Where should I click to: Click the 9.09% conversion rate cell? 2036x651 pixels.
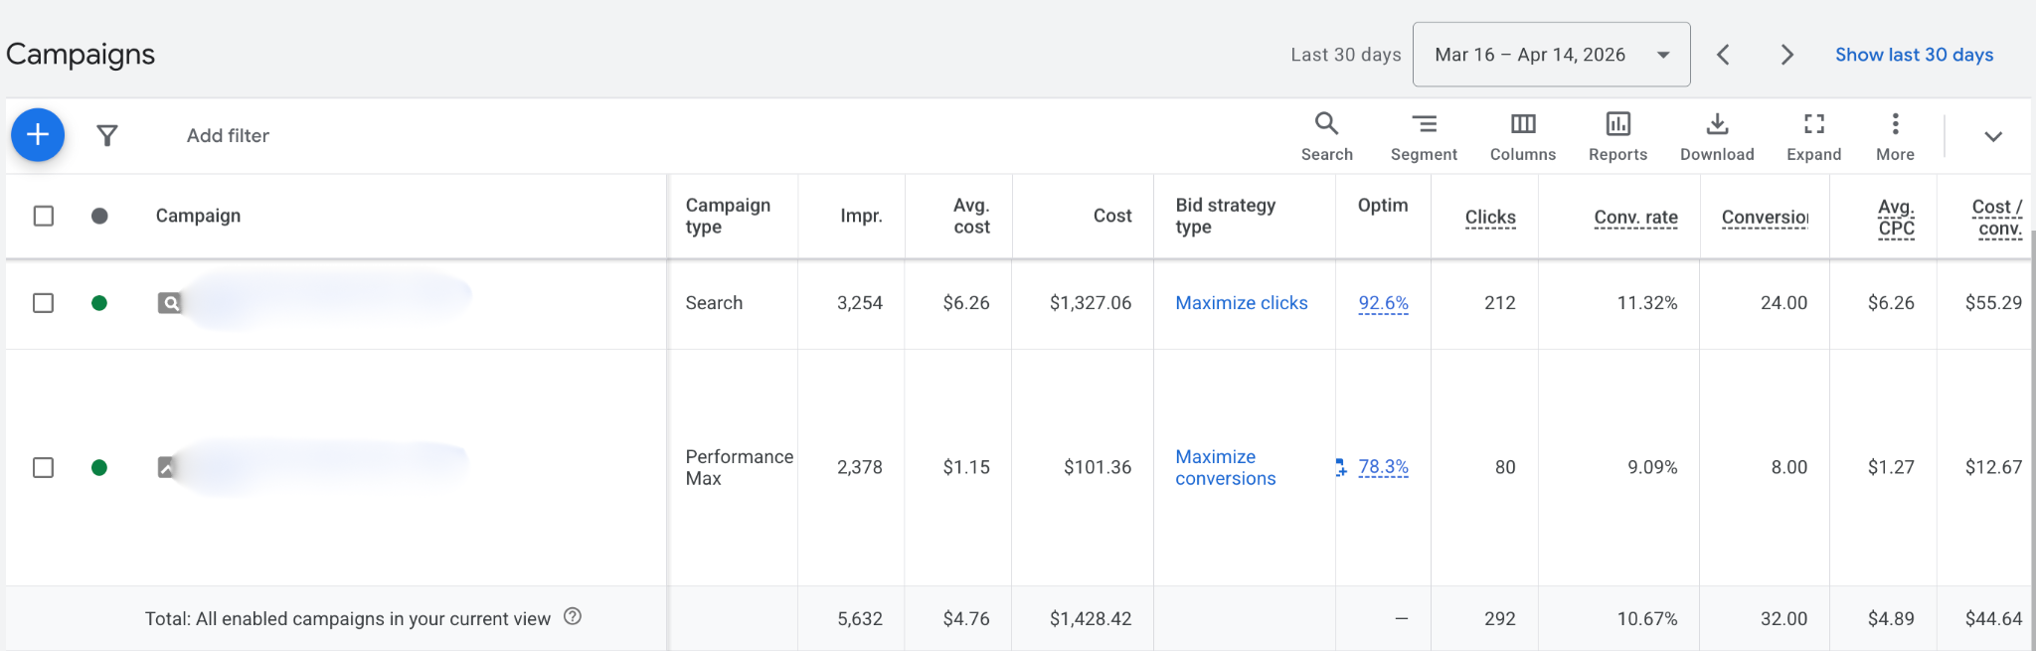tap(1652, 467)
